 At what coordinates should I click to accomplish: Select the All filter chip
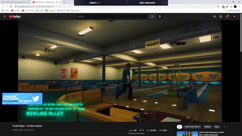point(179,127)
